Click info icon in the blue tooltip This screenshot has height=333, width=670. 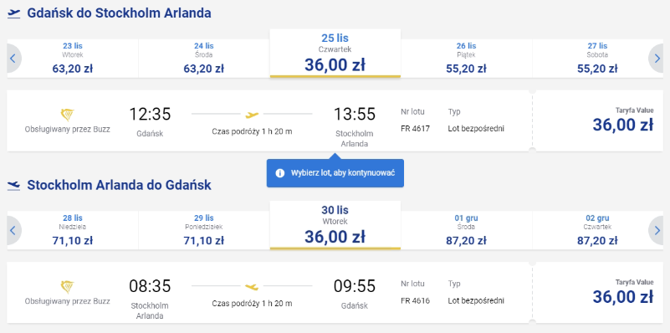(280, 173)
